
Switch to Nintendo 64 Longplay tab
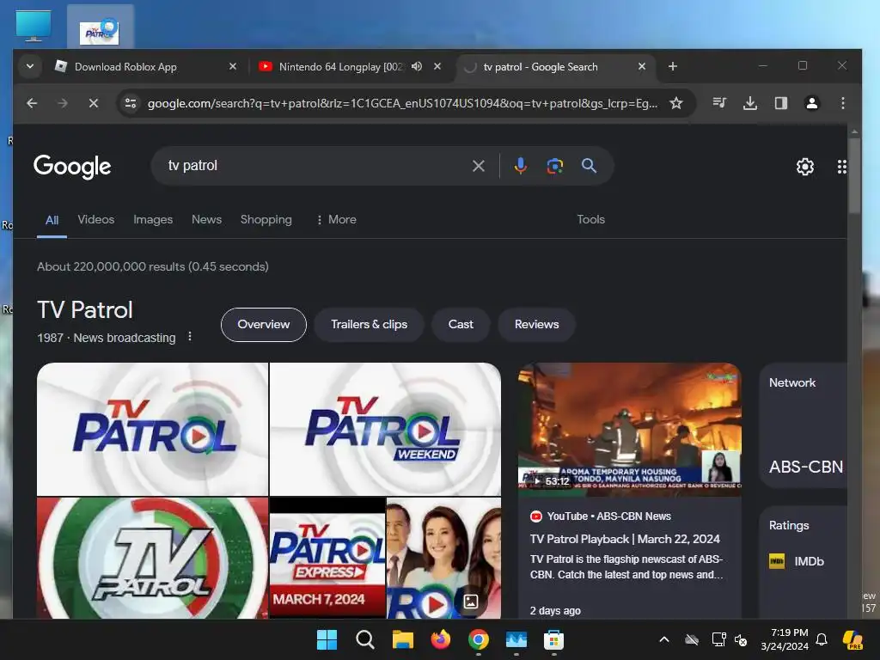coord(340,67)
